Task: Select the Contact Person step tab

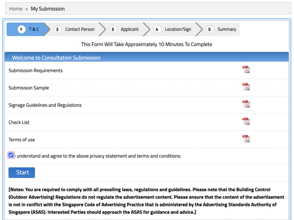Action: (80, 29)
